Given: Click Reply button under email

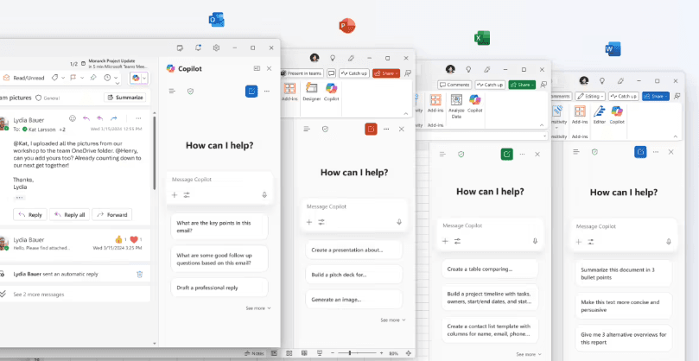Looking at the screenshot, I should (30, 215).
